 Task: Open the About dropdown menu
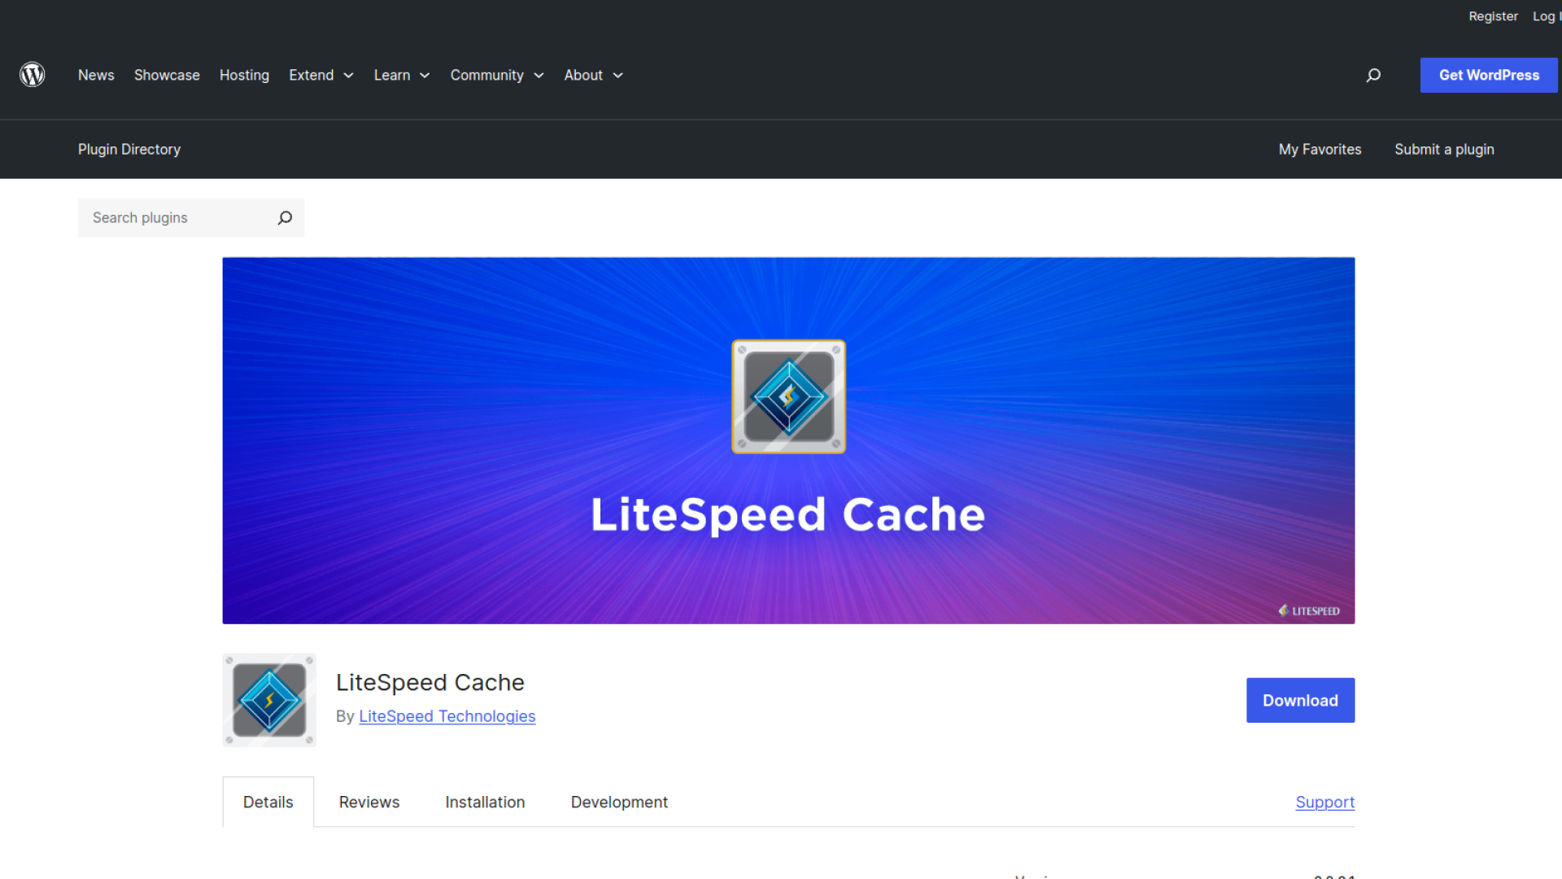click(594, 75)
